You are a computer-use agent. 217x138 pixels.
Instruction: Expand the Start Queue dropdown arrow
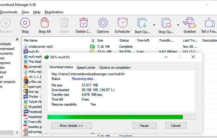pyautogui.click(x=154, y=25)
